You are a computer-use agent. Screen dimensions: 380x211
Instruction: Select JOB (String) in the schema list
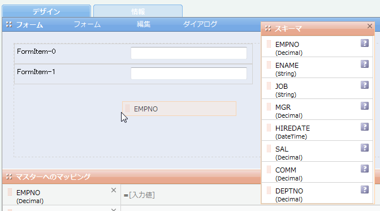point(317,88)
